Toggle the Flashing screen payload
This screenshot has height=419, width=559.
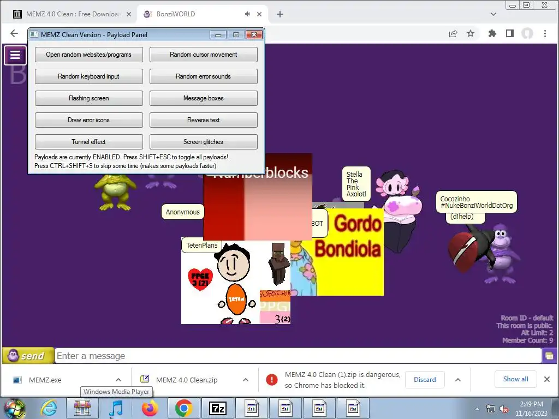click(89, 98)
